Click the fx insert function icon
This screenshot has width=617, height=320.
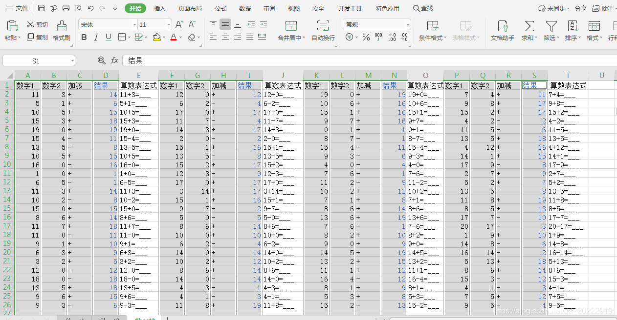click(x=114, y=60)
